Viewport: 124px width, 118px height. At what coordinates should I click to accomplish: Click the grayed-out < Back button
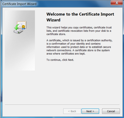[72, 111]
